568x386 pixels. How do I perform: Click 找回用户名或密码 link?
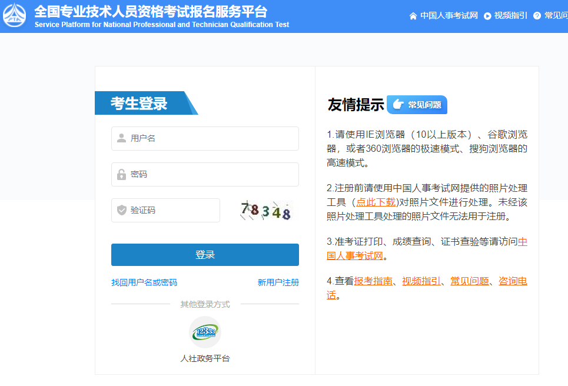[144, 282]
